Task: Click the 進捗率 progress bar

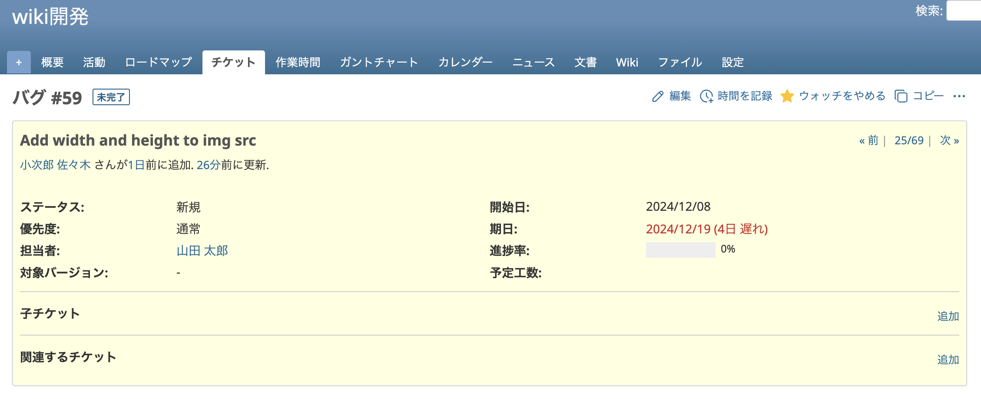Action: [680, 250]
